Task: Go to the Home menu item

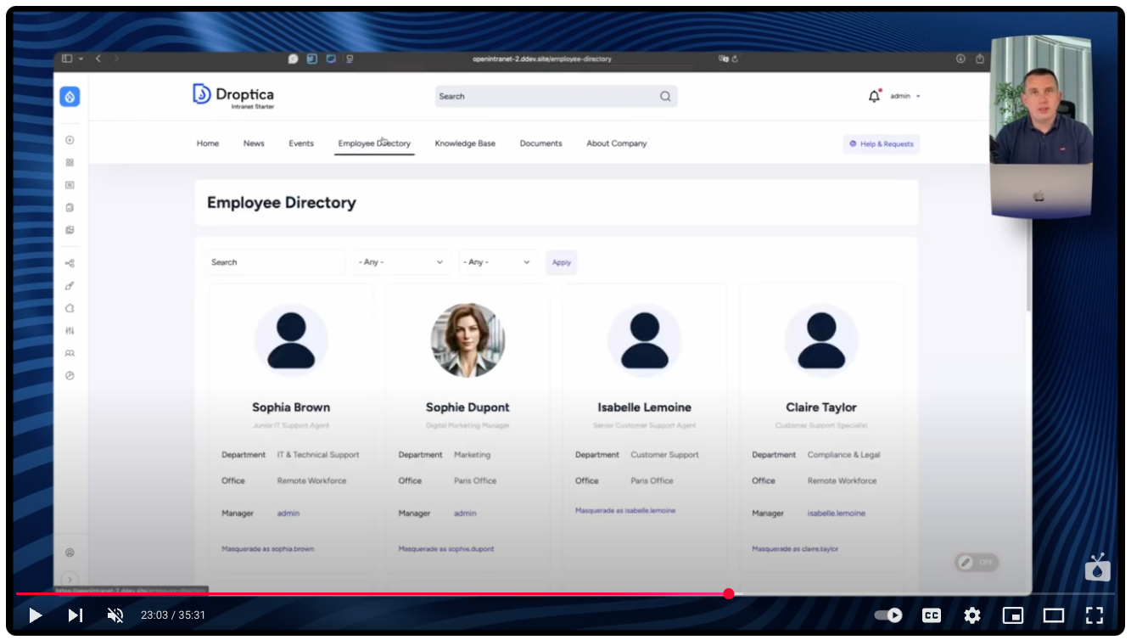Action: pos(208,143)
